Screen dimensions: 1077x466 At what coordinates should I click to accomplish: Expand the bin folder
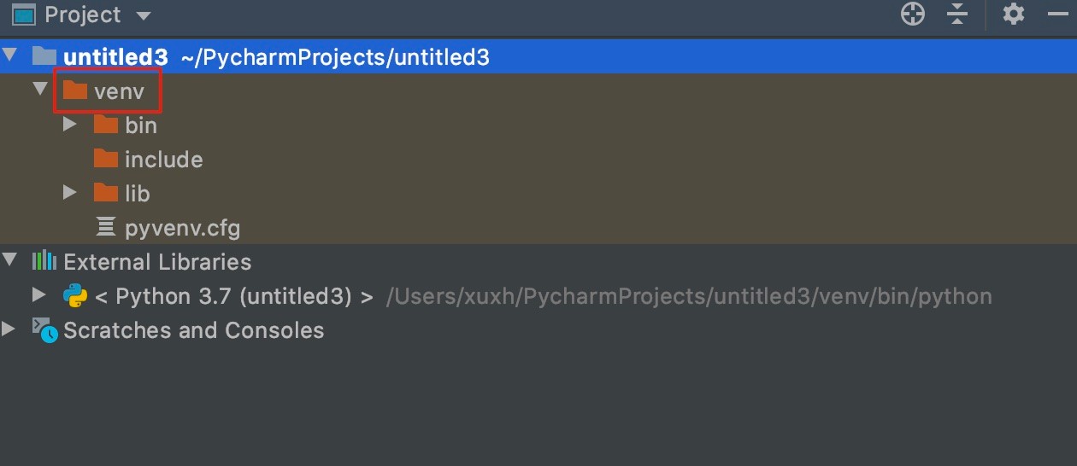(71, 125)
